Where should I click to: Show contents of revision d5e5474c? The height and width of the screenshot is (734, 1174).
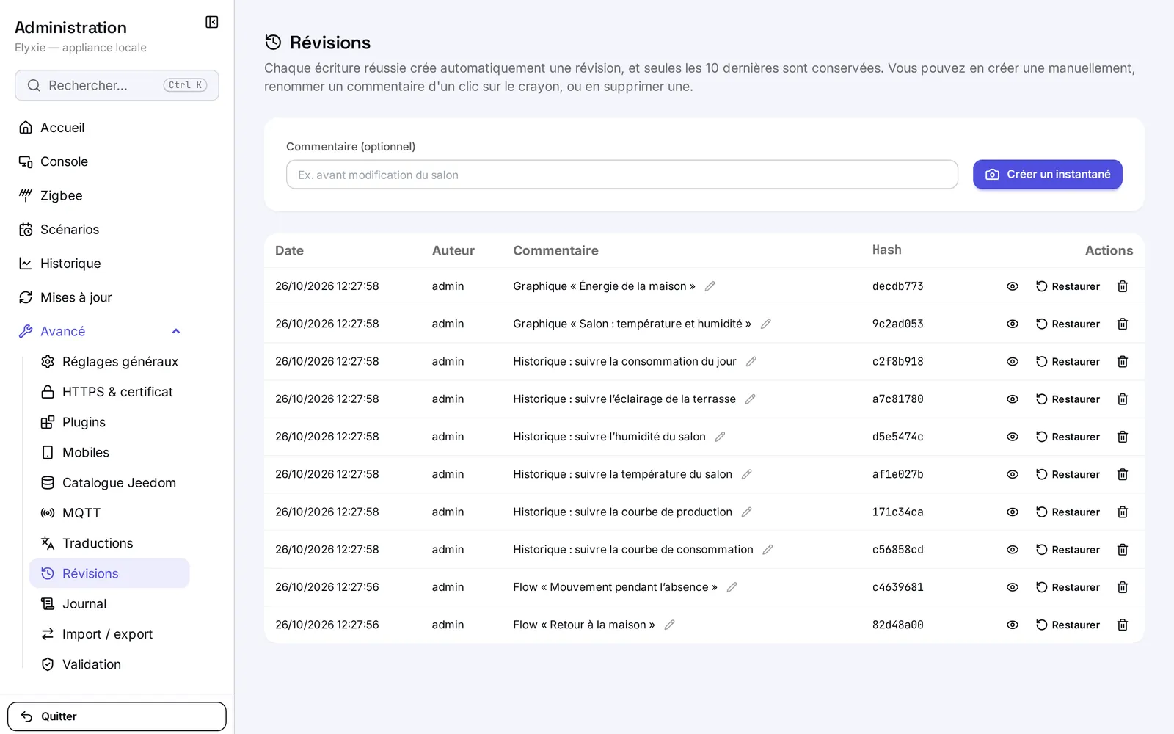pos(1012,437)
